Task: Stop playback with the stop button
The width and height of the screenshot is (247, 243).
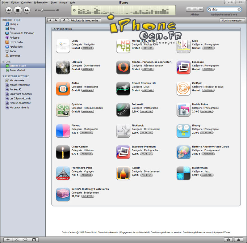Action: pyautogui.click(x=18, y=10)
